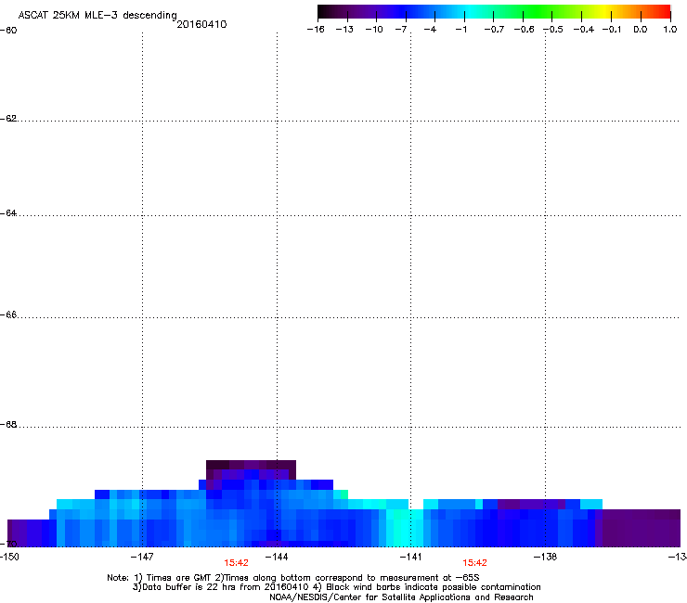Click the -144 longitude axis label

tap(277, 557)
